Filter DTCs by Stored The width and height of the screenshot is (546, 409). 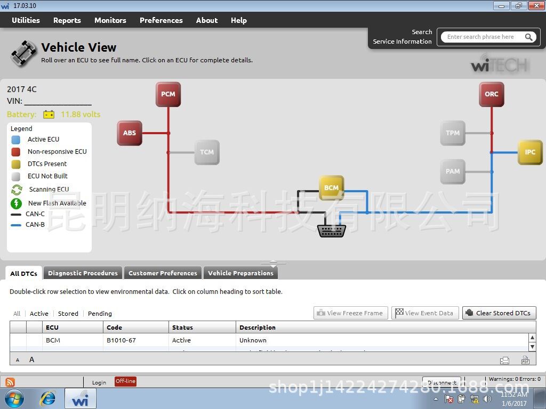click(68, 313)
